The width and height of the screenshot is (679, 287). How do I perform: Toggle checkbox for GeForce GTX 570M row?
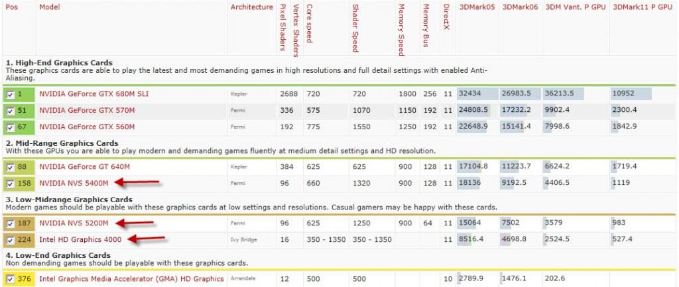(x=11, y=111)
